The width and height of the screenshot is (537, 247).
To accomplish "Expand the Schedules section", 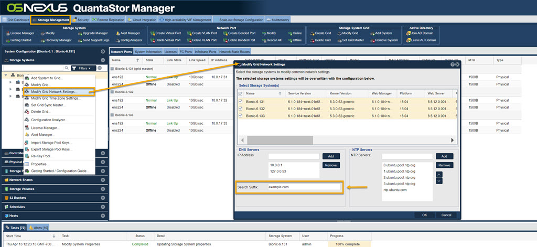I will (x=103, y=207).
